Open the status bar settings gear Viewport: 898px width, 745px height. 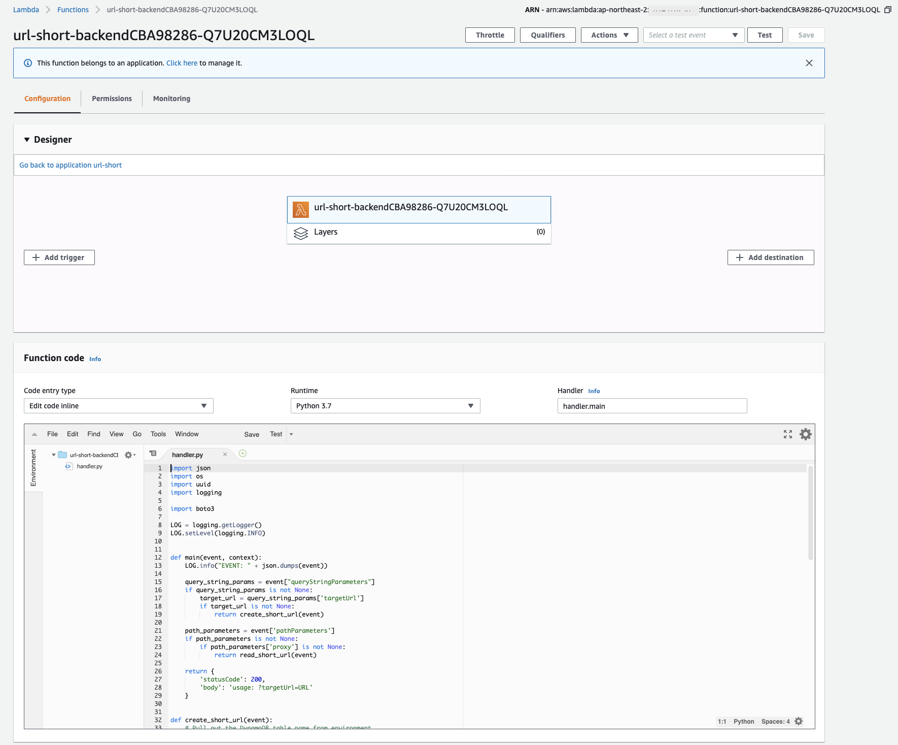click(799, 721)
